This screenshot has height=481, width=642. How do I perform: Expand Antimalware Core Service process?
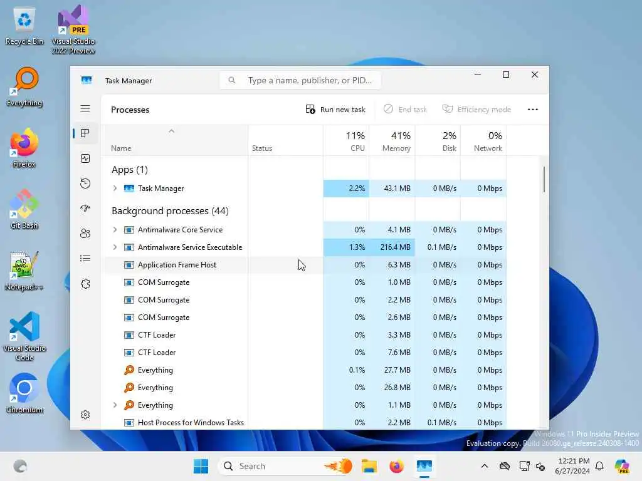115,230
